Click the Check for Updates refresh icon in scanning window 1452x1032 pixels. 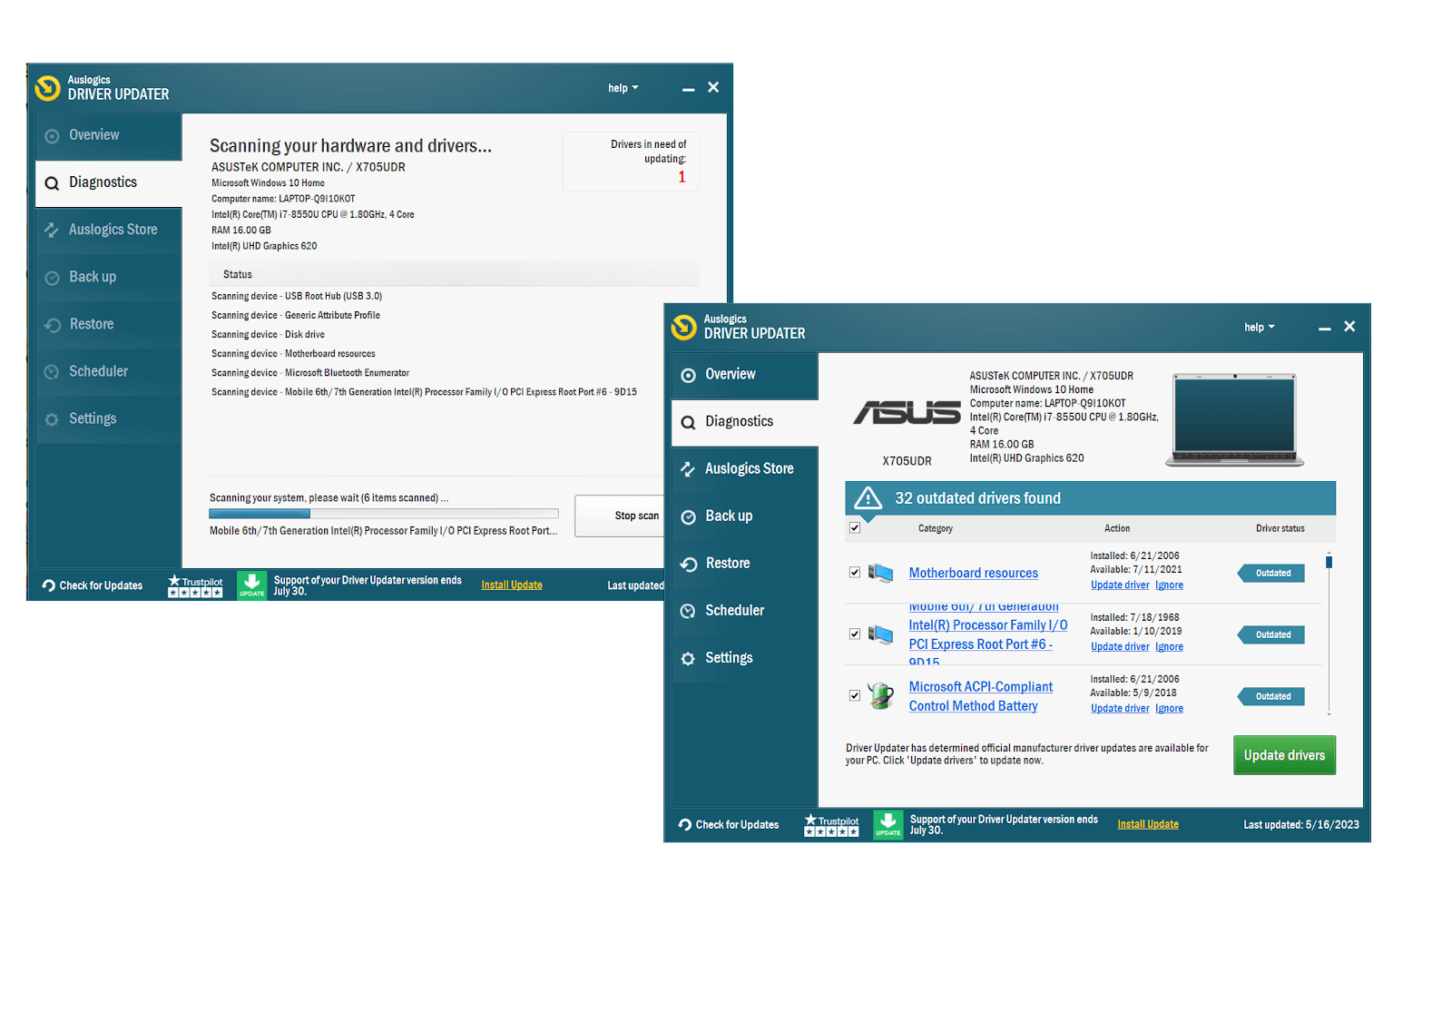click(49, 585)
